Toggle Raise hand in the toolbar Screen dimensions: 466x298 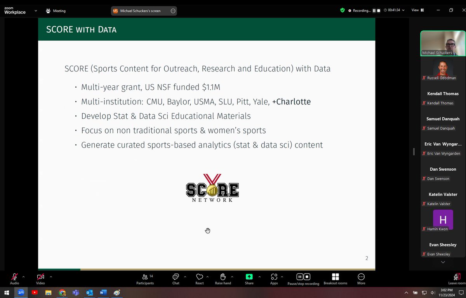click(x=223, y=279)
